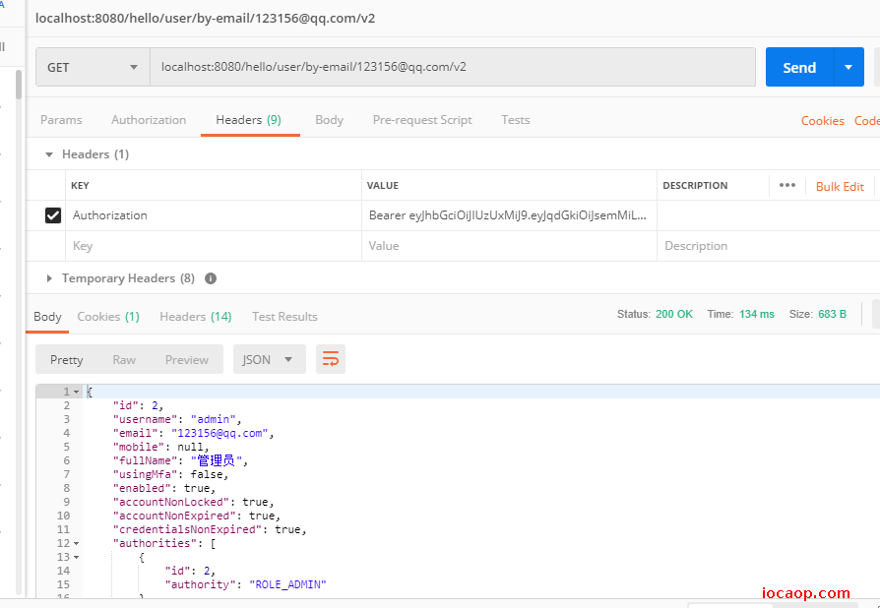Open the Pre-request Script tab

point(422,120)
